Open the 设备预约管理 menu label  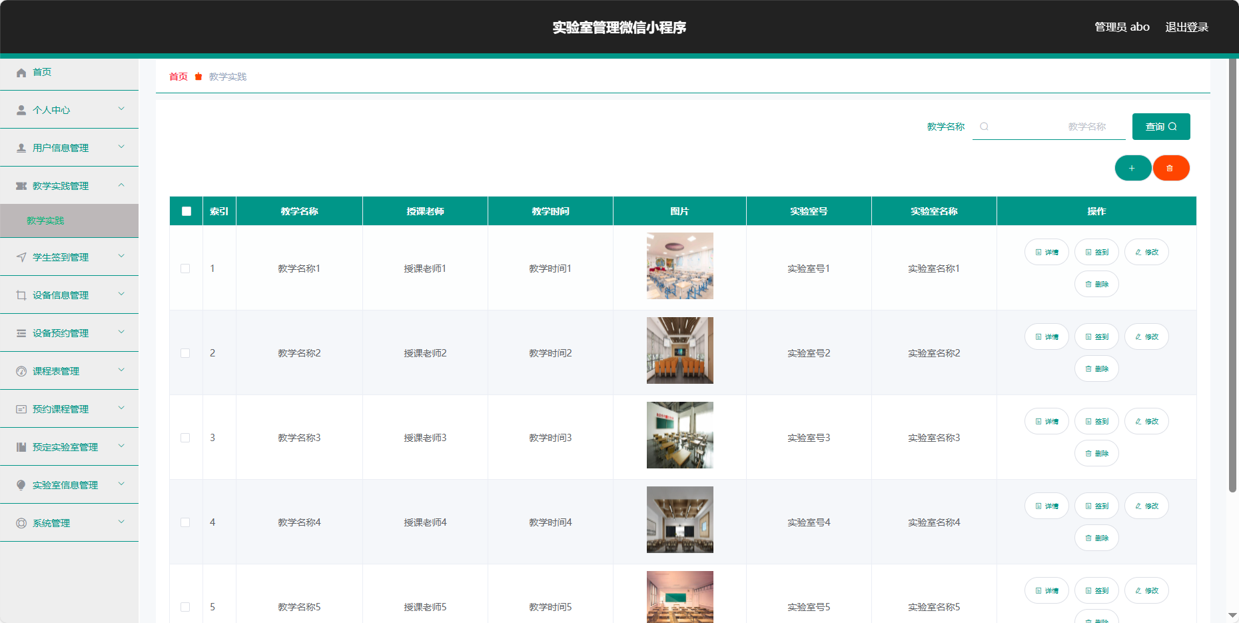(x=61, y=333)
